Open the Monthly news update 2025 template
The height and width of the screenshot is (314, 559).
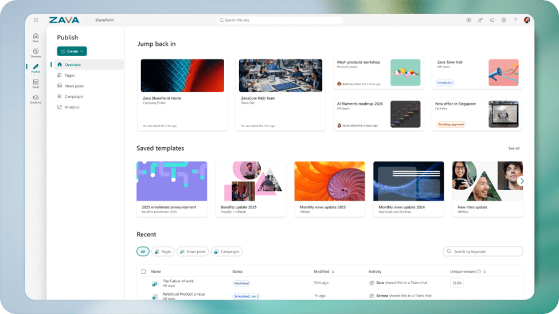coord(330,189)
